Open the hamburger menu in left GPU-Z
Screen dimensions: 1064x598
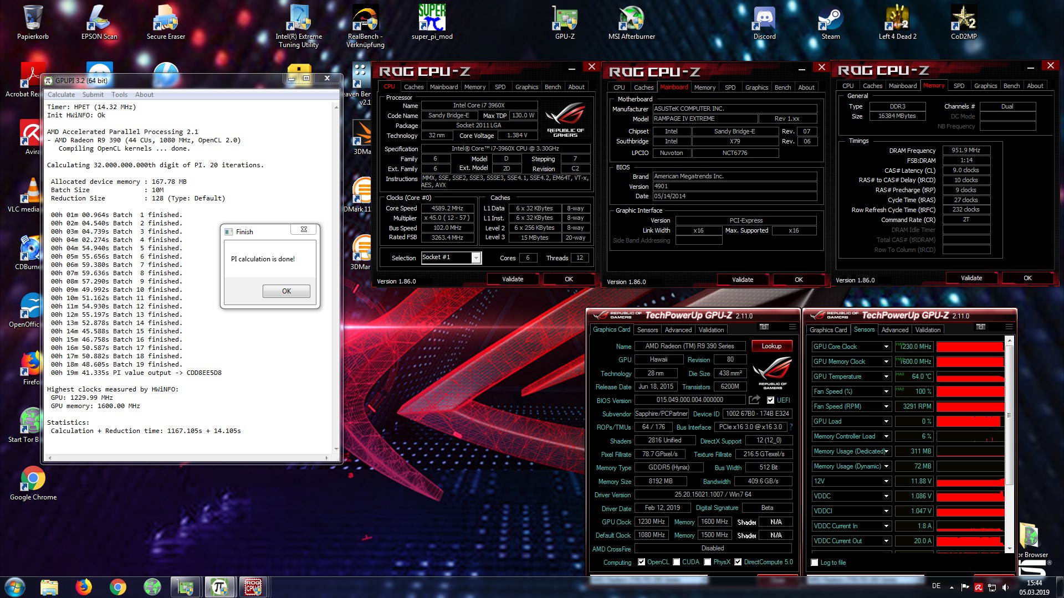point(792,327)
